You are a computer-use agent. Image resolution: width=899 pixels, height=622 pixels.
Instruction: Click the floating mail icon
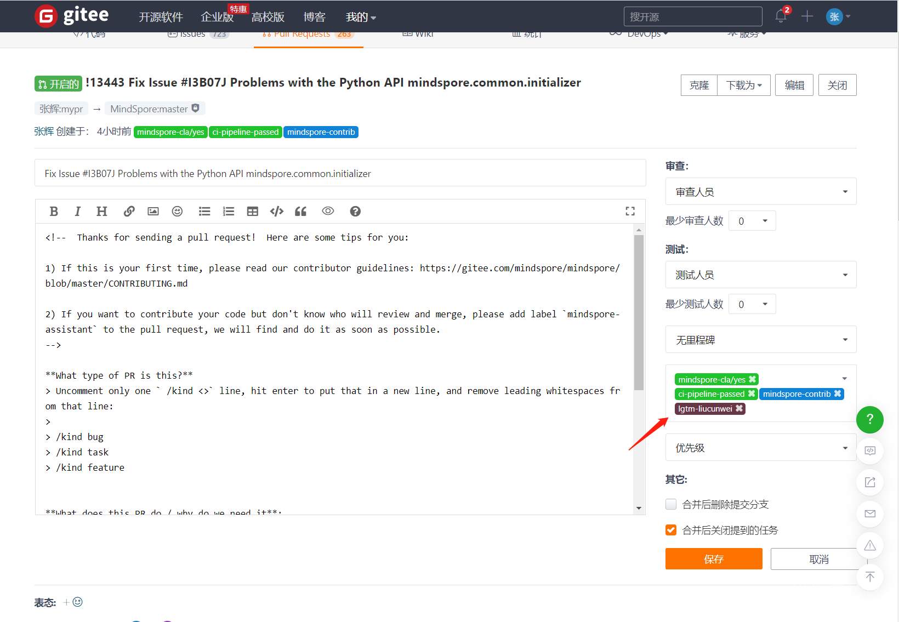(870, 514)
